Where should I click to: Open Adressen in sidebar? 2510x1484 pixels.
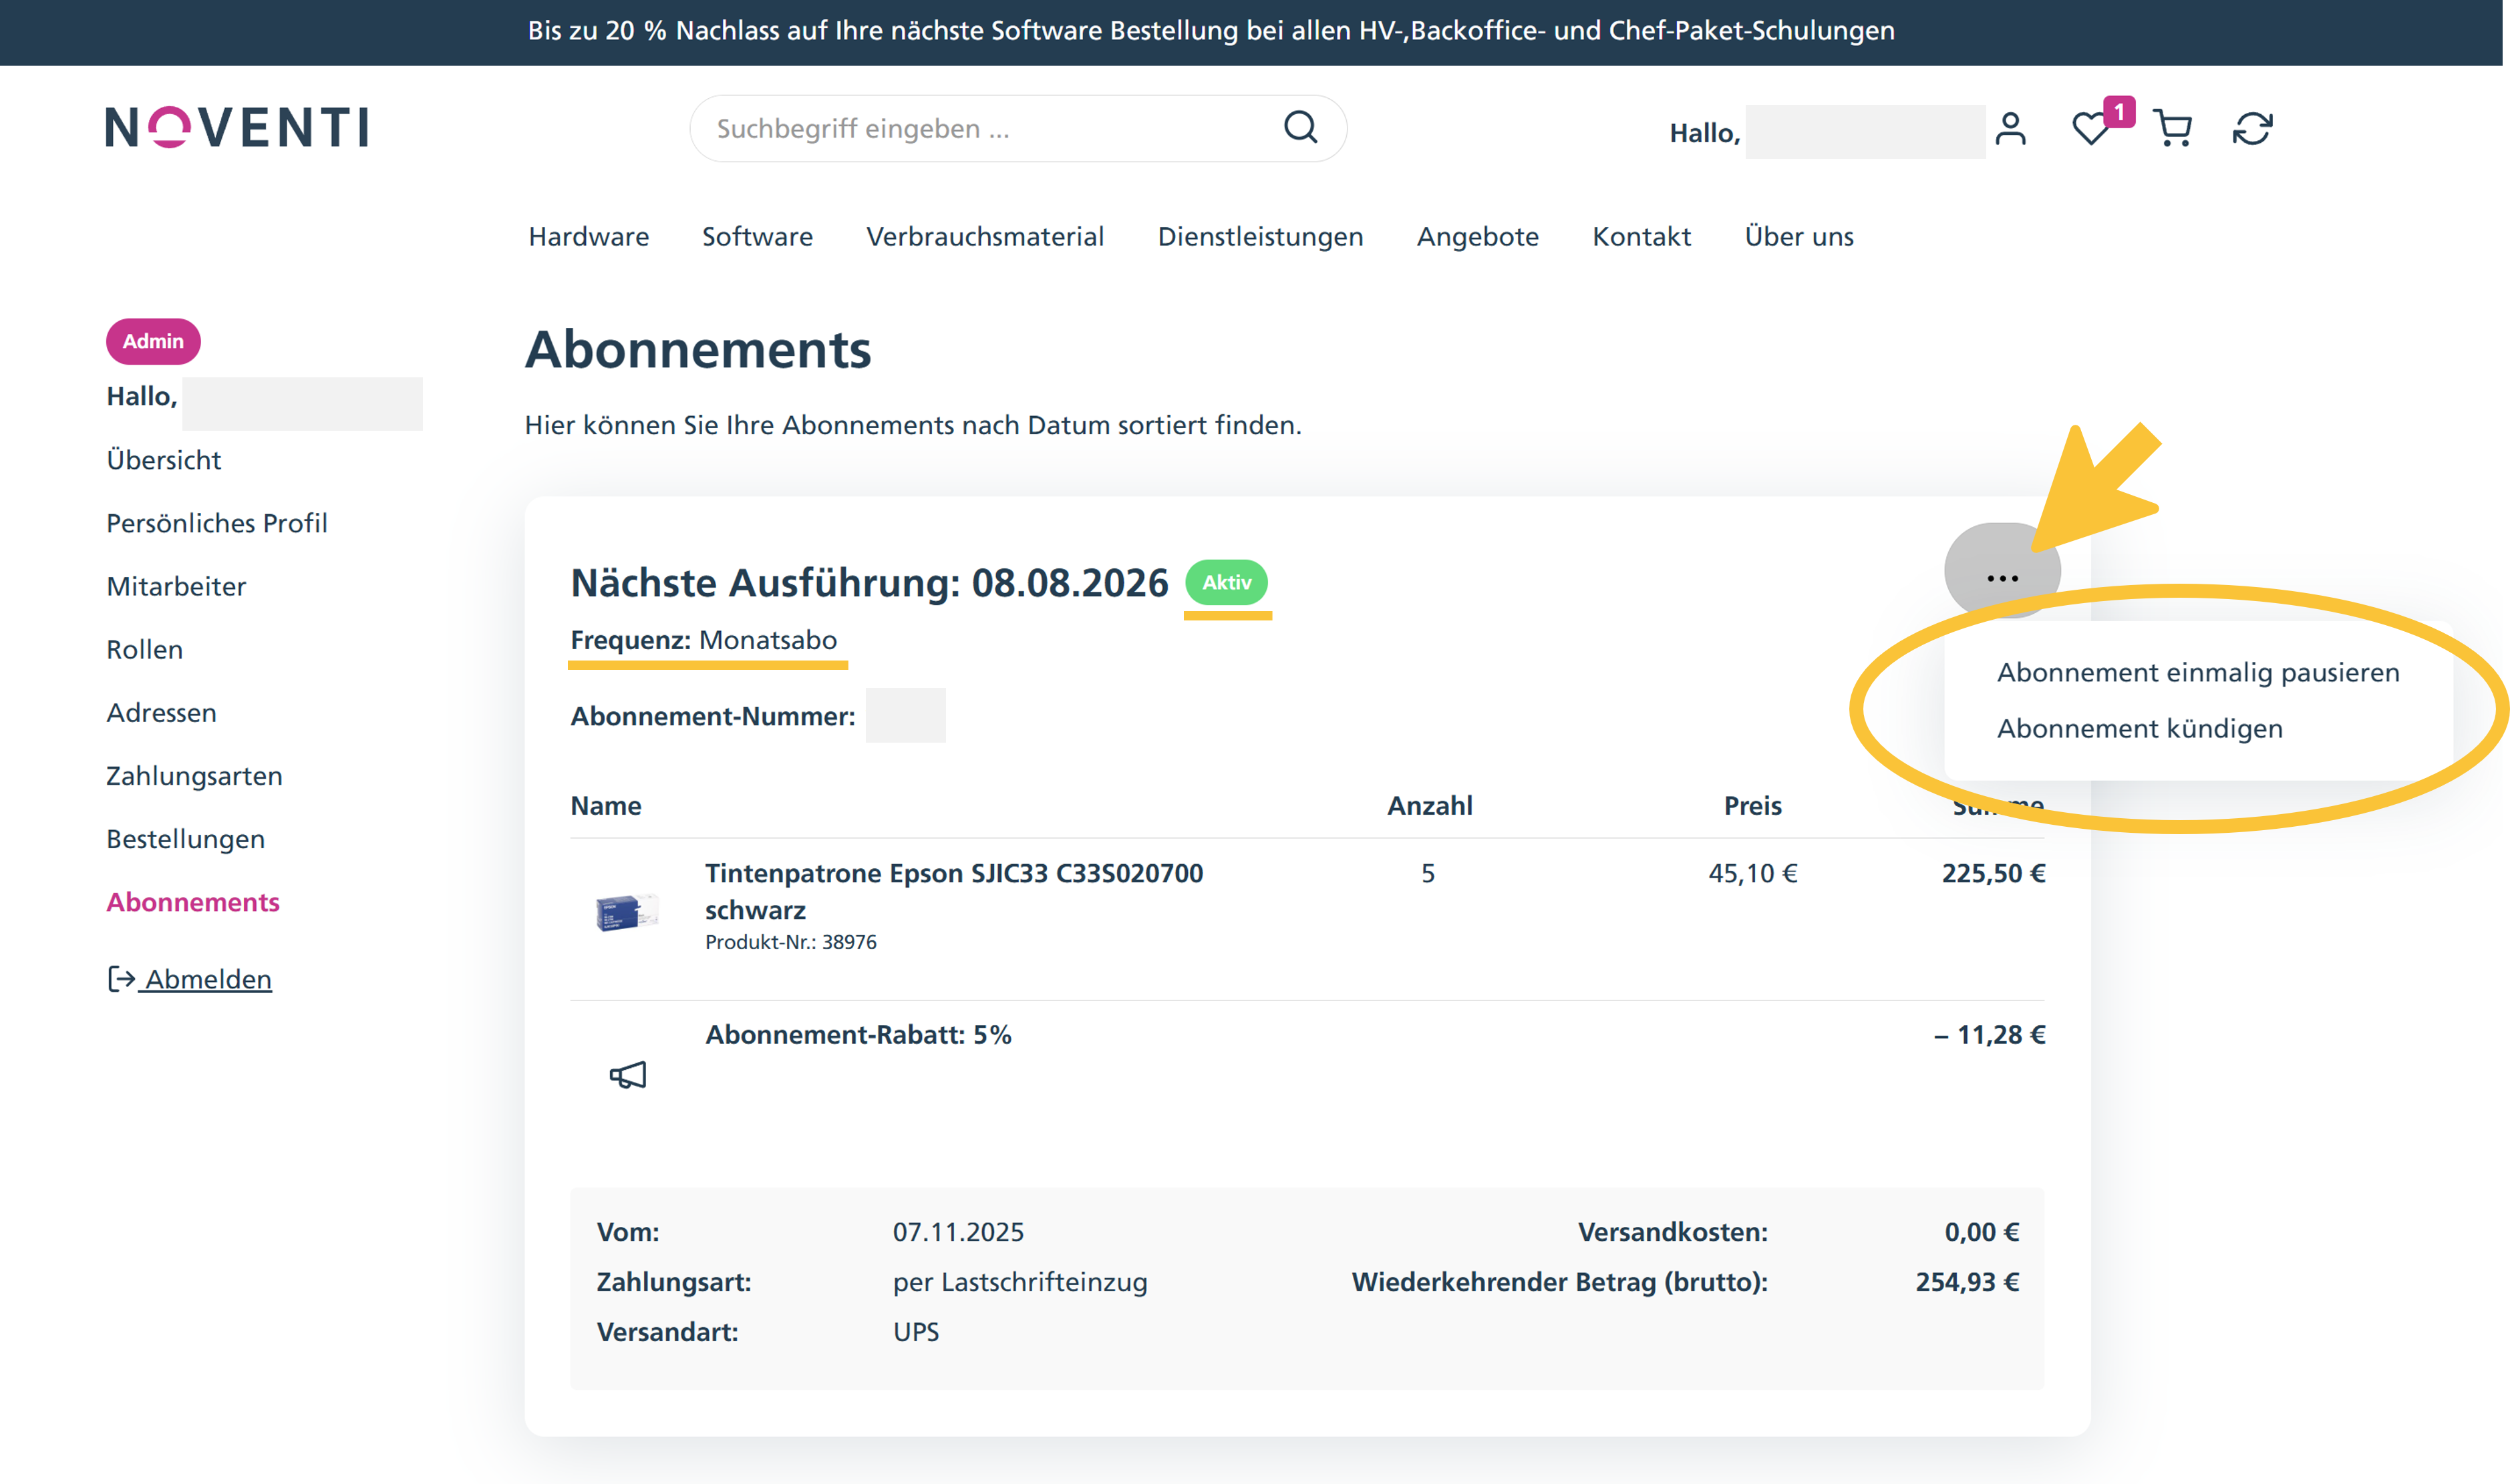pyautogui.click(x=161, y=712)
